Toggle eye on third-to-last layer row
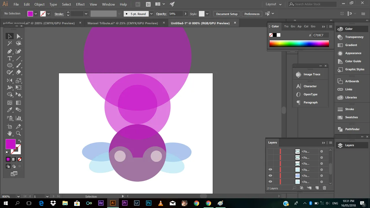370x208 pixels. tap(270, 170)
